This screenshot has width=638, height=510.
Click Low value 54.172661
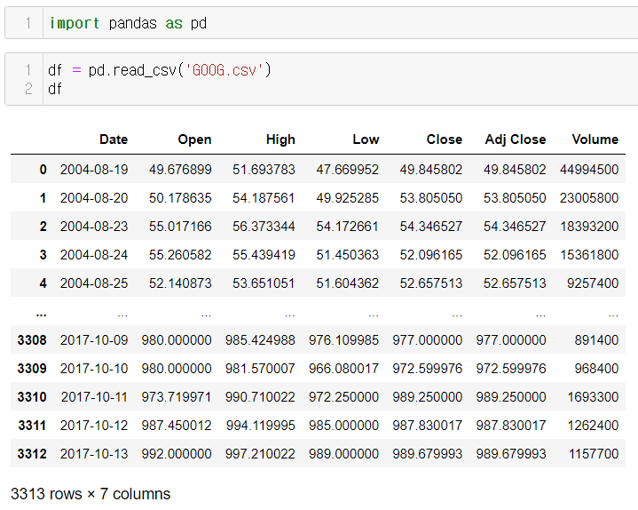348,226
